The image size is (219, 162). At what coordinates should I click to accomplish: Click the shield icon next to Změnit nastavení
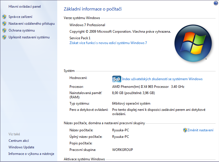pyautogui.click(x=185, y=130)
